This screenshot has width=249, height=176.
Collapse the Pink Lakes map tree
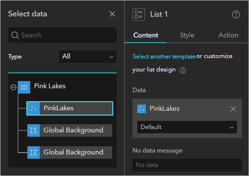pos(13,87)
